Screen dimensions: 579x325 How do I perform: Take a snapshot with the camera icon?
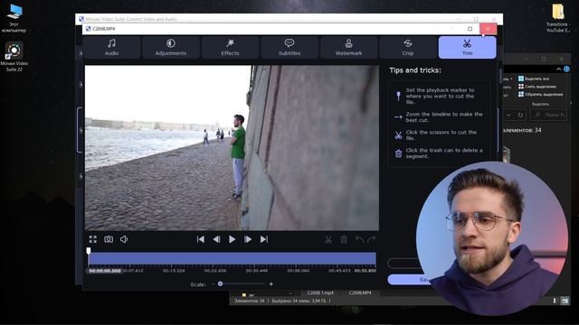[x=109, y=239]
